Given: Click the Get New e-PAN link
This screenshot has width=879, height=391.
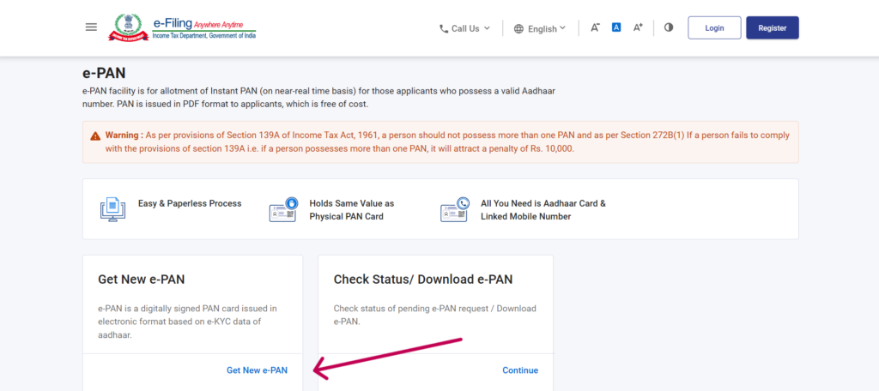Looking at the screenshot, I should [257, 370].
